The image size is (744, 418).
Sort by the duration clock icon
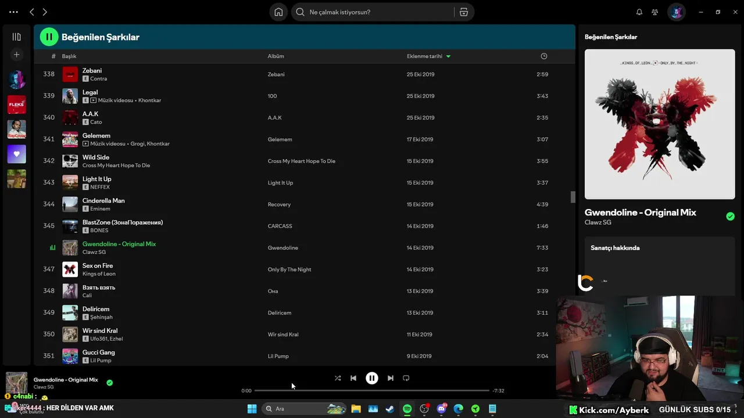[544, 56]
